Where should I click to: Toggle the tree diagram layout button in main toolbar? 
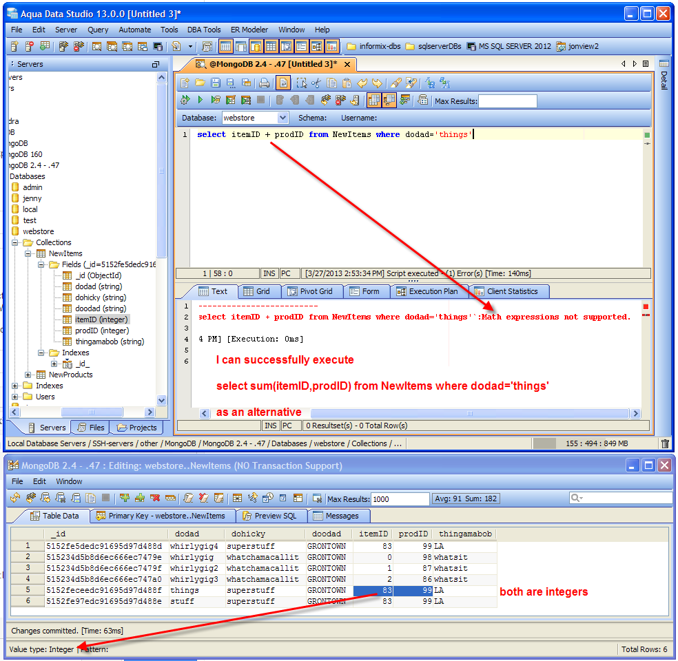(x=316, y=46)
